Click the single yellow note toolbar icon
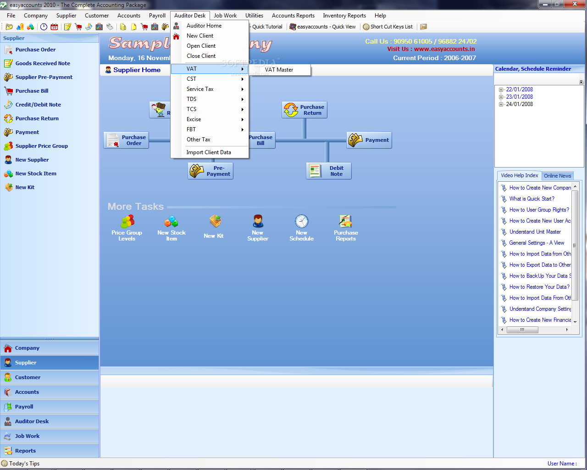The image size is (587, 470). (x=133, y=27)
